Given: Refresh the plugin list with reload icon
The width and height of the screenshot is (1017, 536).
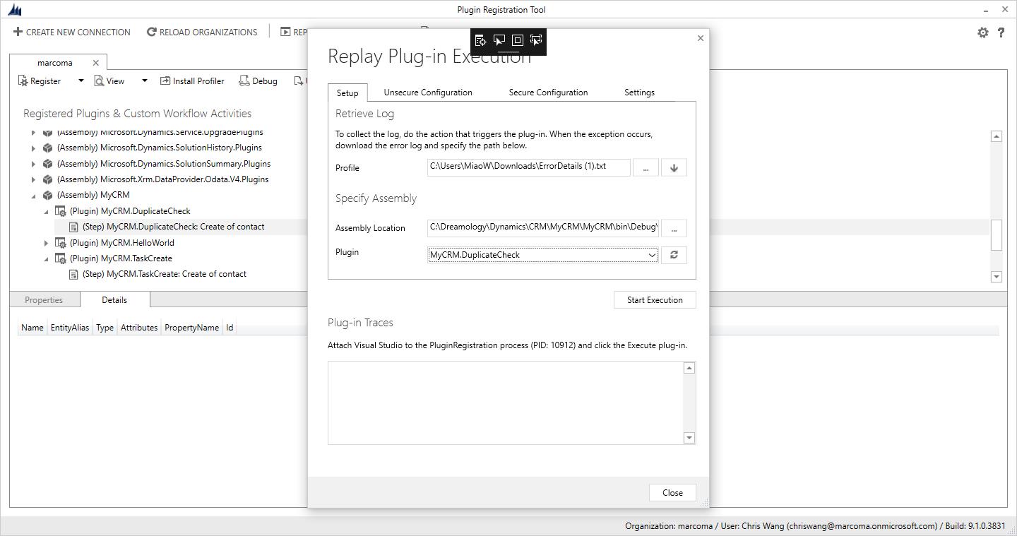Looking at the screenshot, I should coord(674,255).
